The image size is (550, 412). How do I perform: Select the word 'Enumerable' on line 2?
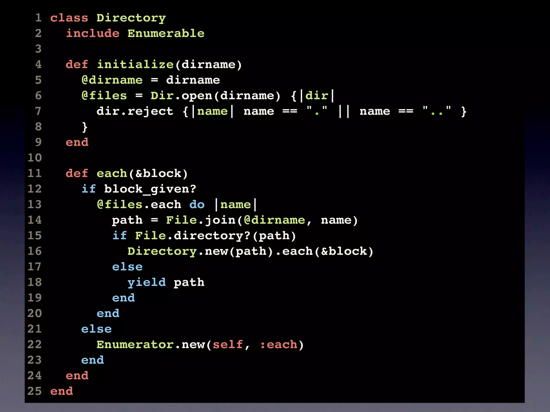click(166, 33)
